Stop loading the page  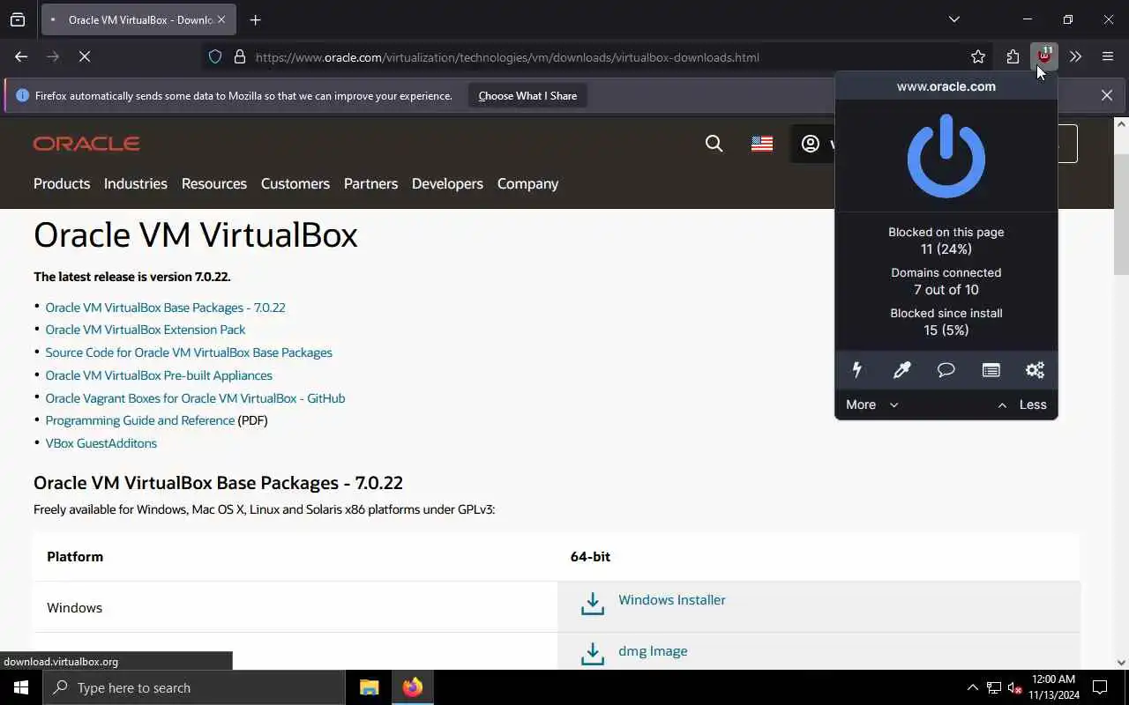pyautogui.click(x=85, y=56)
